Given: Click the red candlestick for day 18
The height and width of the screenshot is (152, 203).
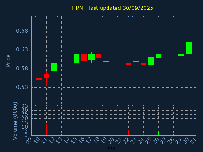Looking at the screenshot, I should point(99,55).
